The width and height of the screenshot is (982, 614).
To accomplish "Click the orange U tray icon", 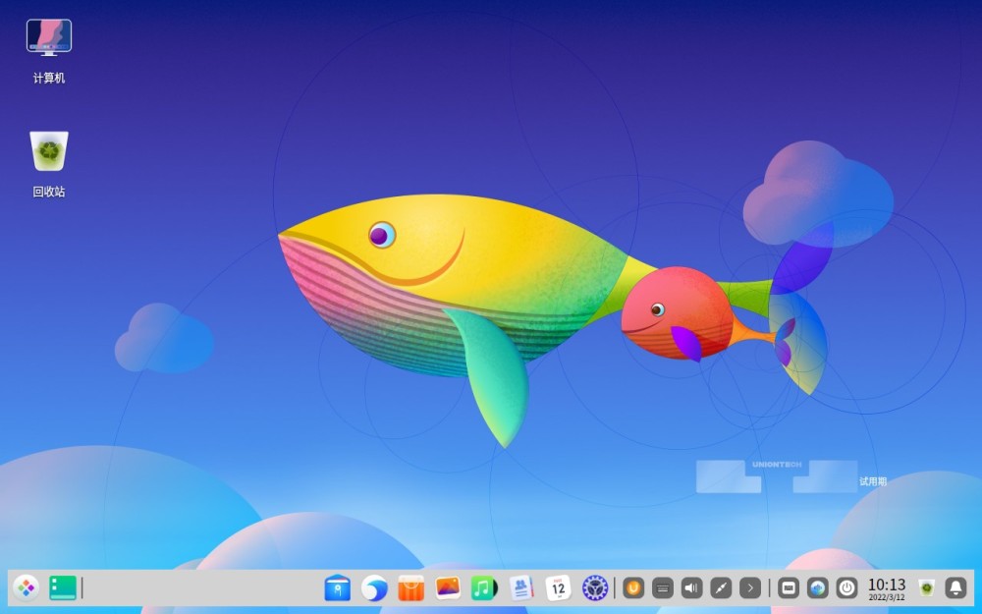I will [x=633, y=587].
